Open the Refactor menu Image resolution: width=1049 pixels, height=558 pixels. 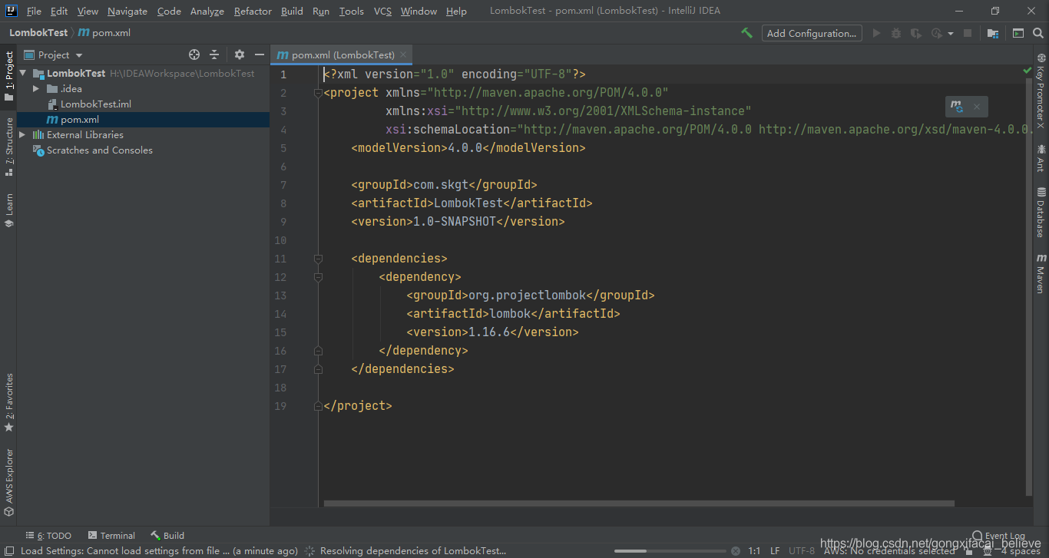point(253,11)
